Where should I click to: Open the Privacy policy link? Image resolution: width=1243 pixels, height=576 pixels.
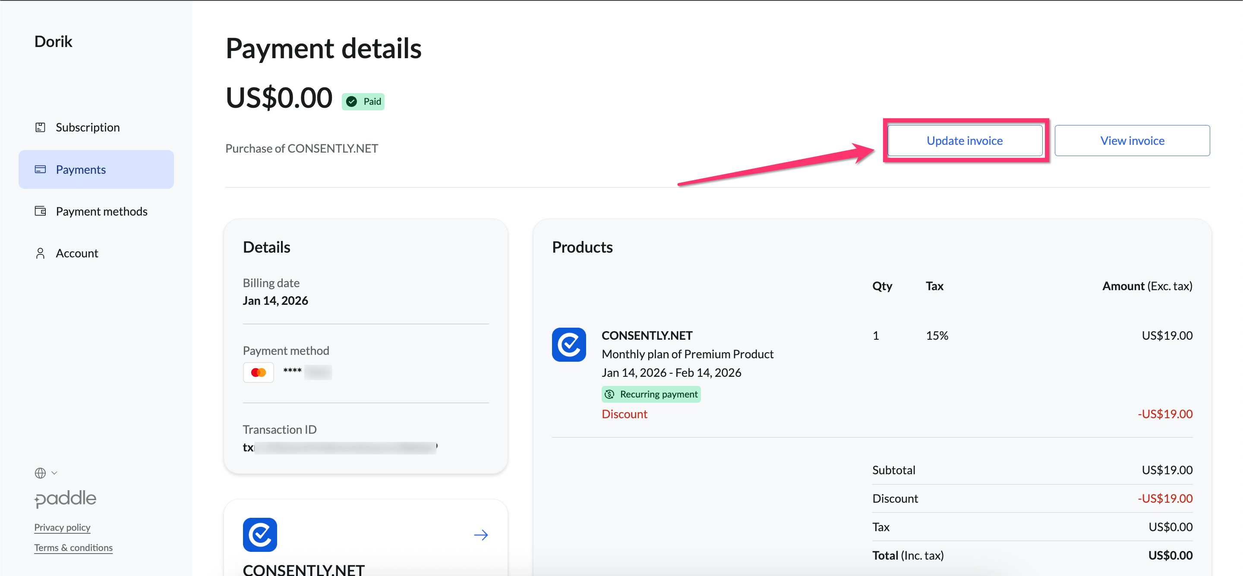click(x=62, y=527)
